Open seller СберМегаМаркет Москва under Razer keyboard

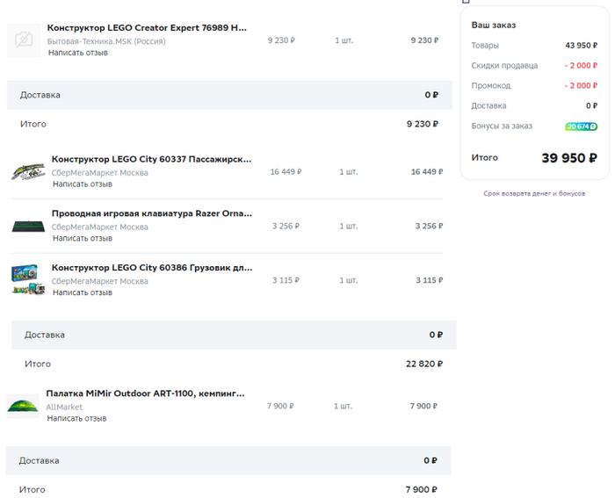[x=99, y=227]
